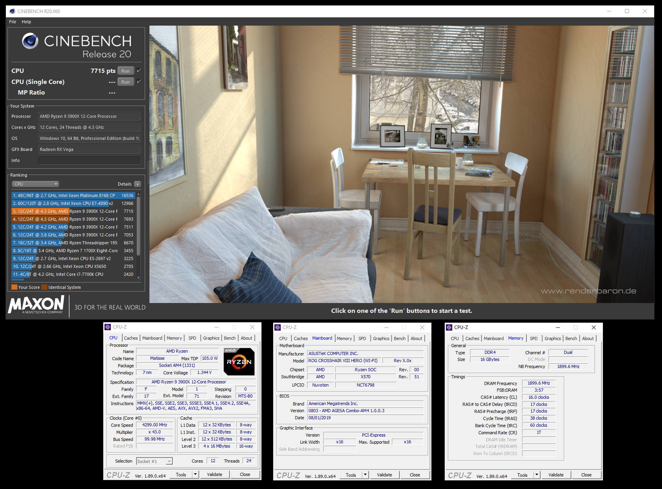The image size is (662, 489).
Task: Click the MAXON logo
Action: (x=36, y=305)
